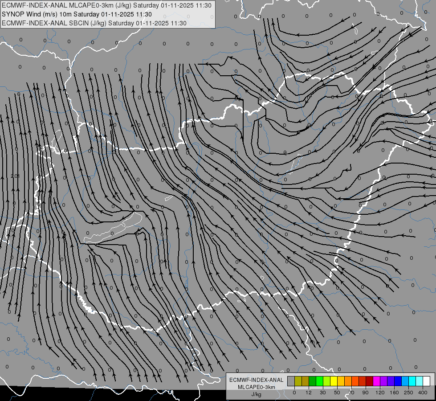436x401 pixels.
Task: Select the sky blue legend swatch
Action: tap(405, 381)
